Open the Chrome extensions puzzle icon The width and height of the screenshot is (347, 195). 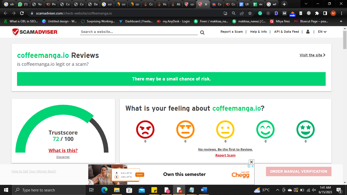[317, 13]
